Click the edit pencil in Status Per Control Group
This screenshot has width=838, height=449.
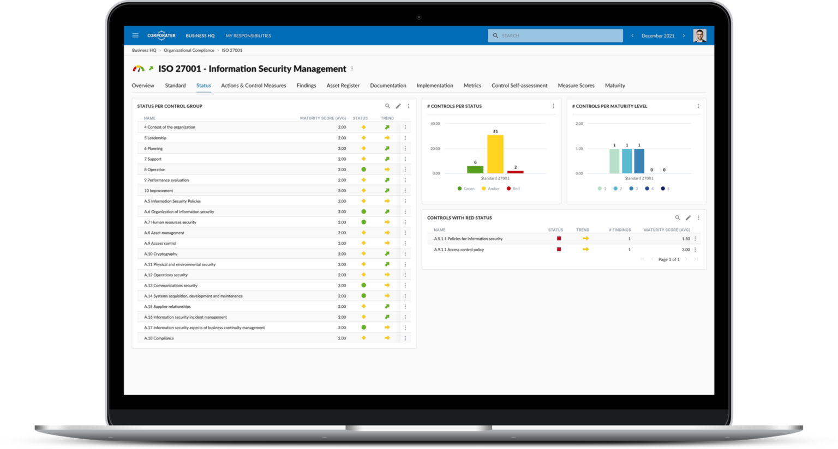(398, 106)
